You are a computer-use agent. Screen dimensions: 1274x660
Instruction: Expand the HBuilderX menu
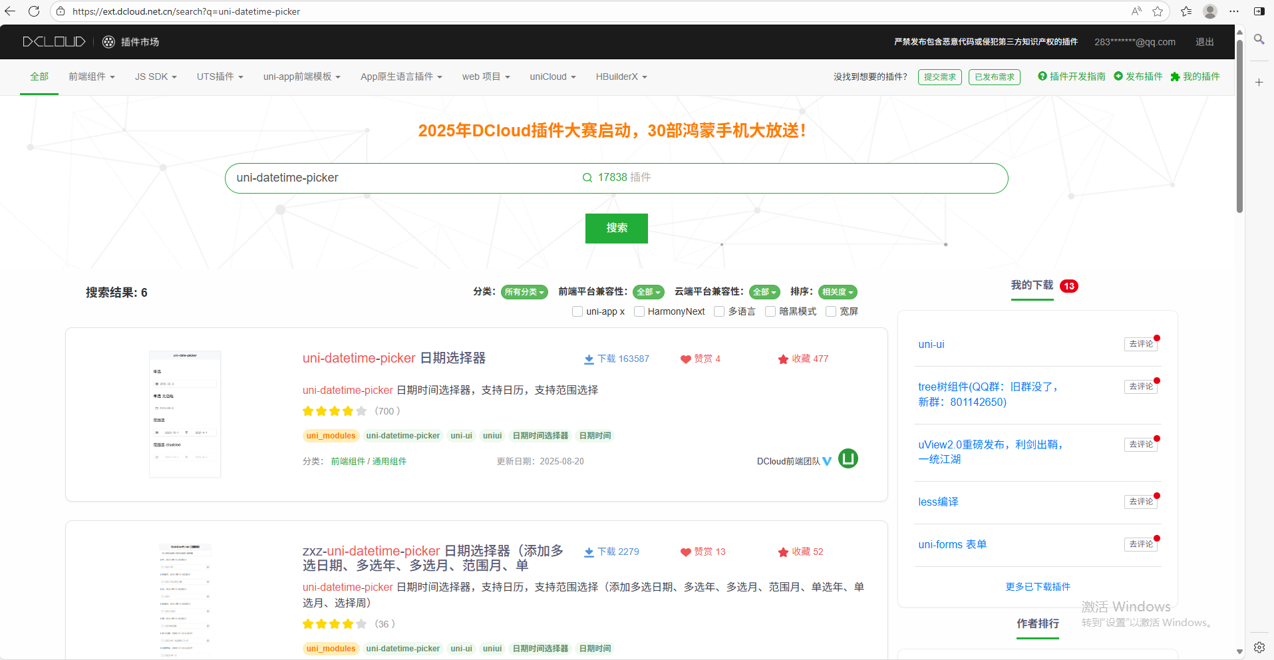tap(621, 77)
